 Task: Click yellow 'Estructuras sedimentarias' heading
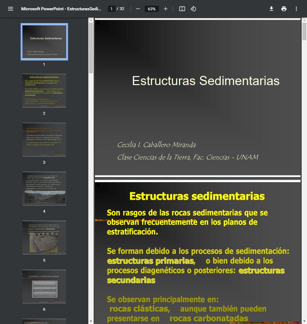pyautogui.click(x=197, y=196)
